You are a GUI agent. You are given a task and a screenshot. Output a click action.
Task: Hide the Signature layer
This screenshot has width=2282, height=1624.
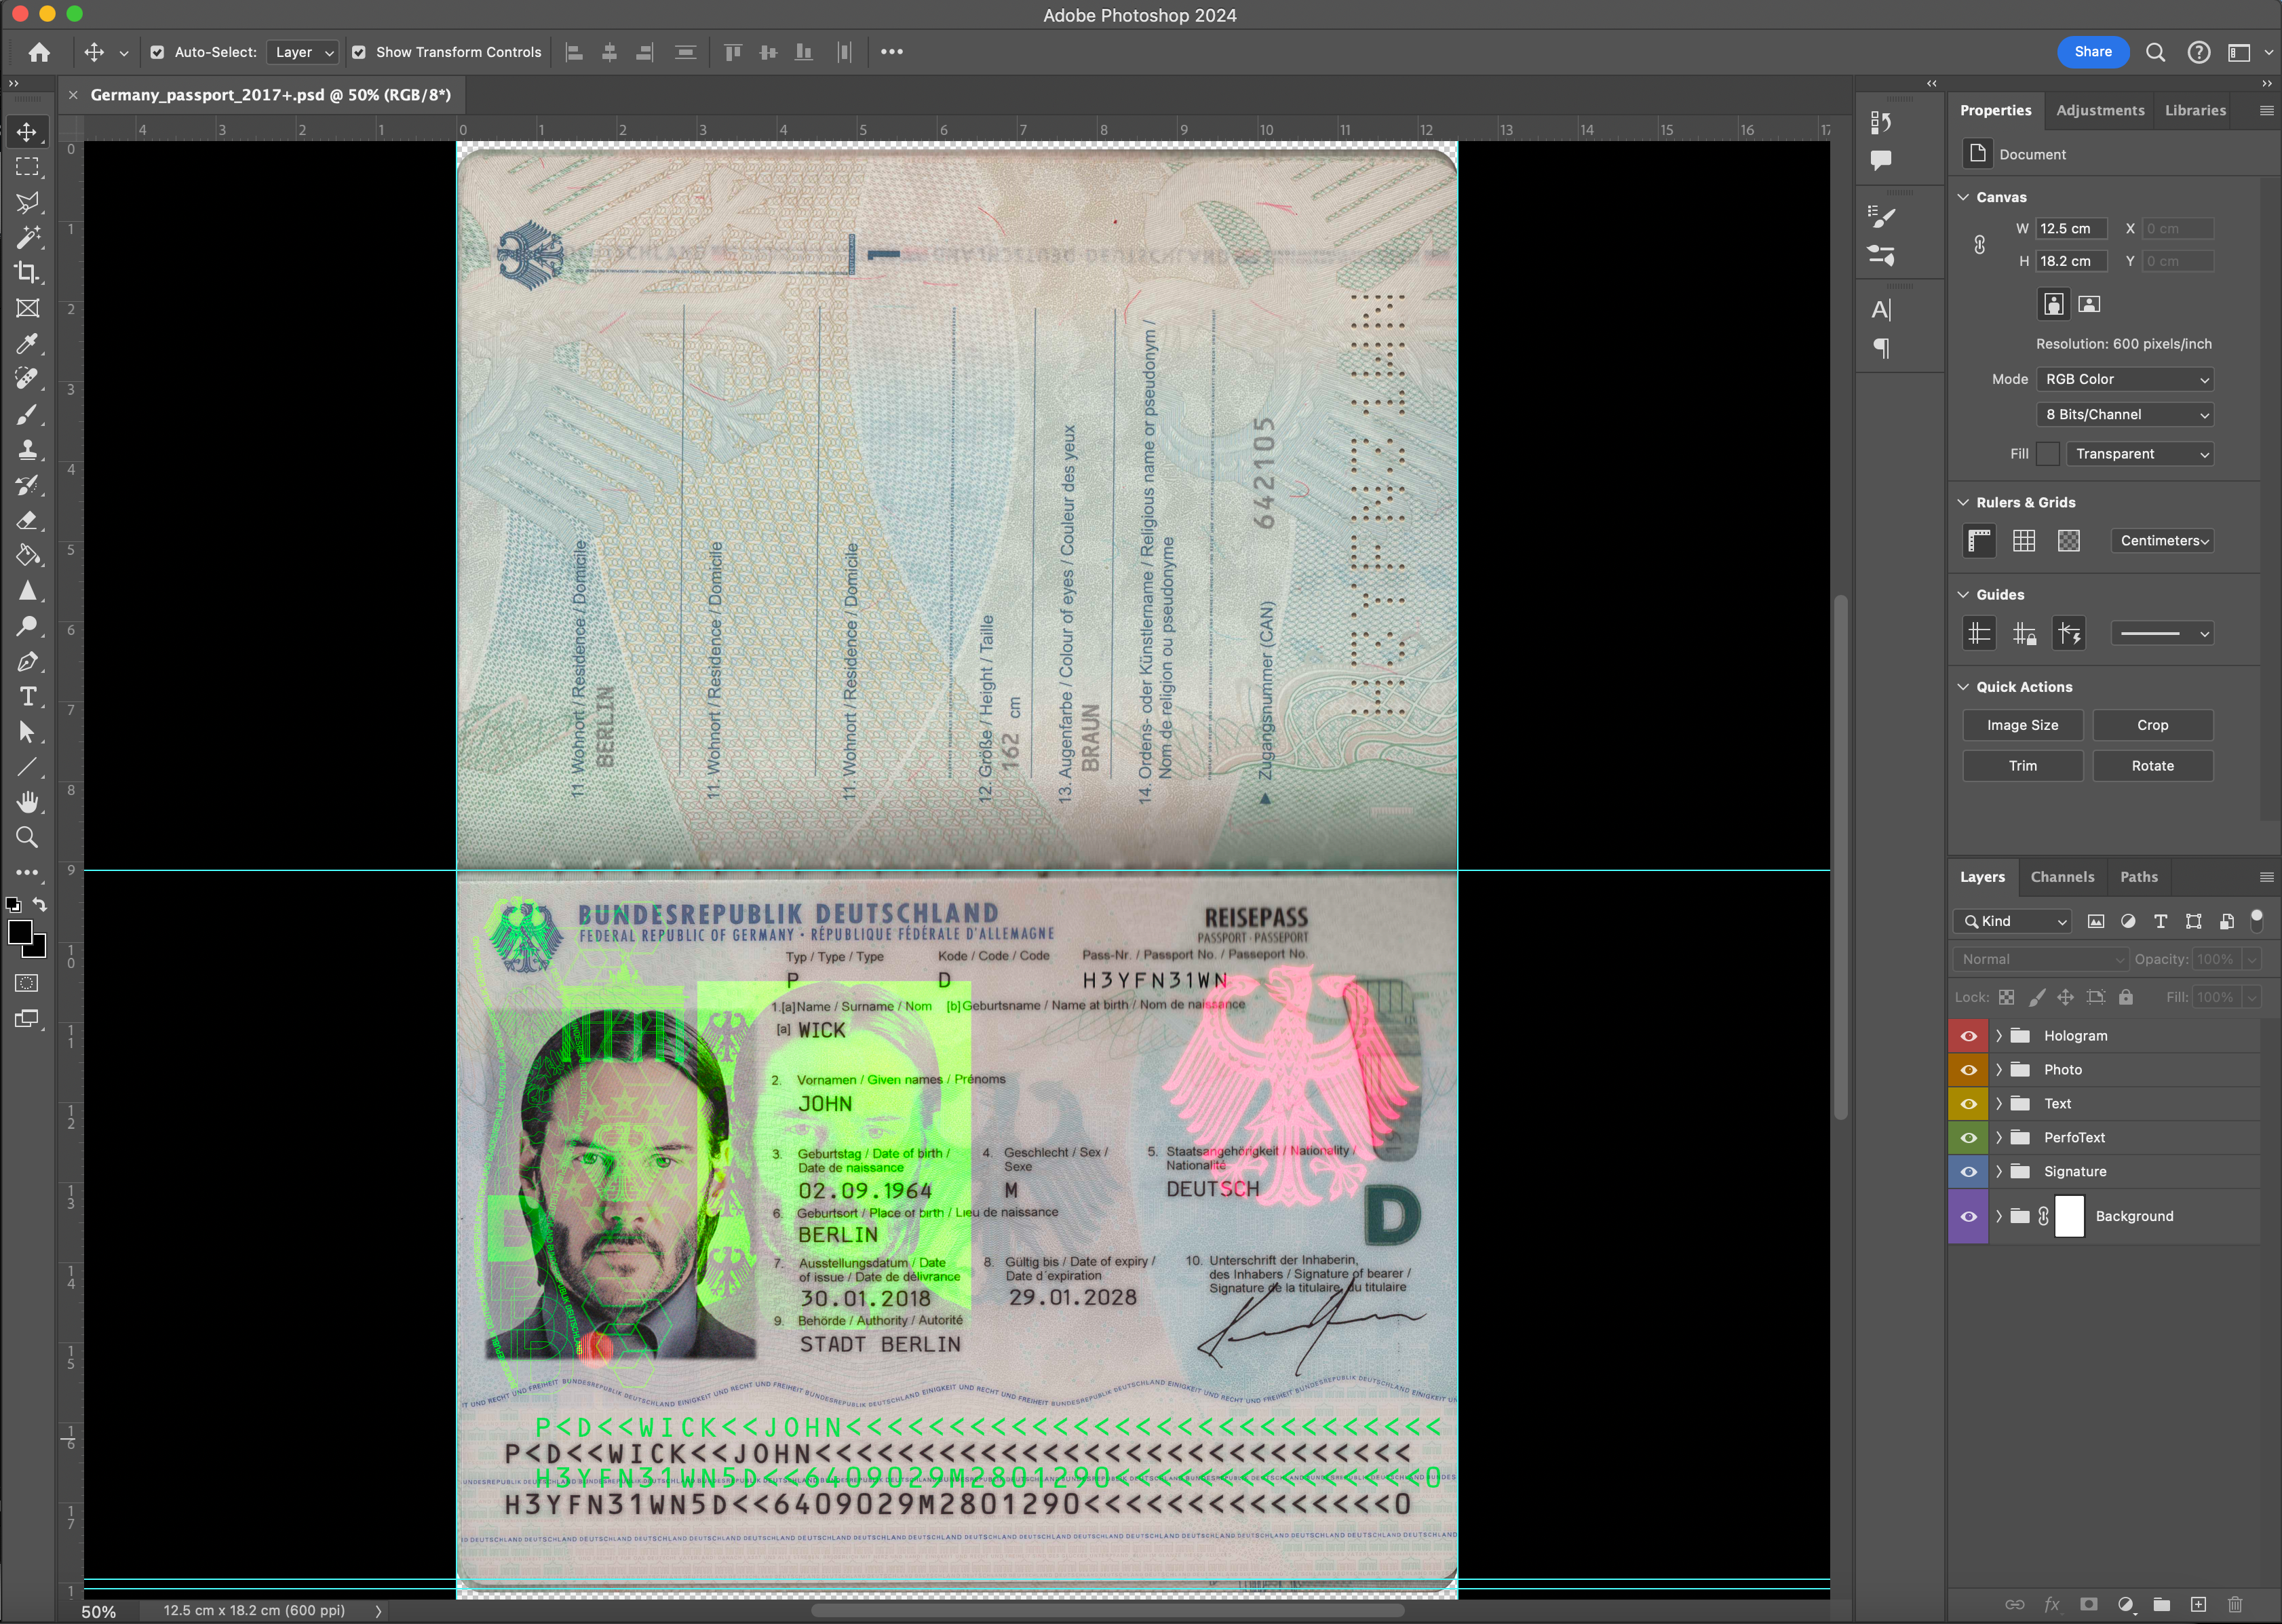point(1968,1171)
